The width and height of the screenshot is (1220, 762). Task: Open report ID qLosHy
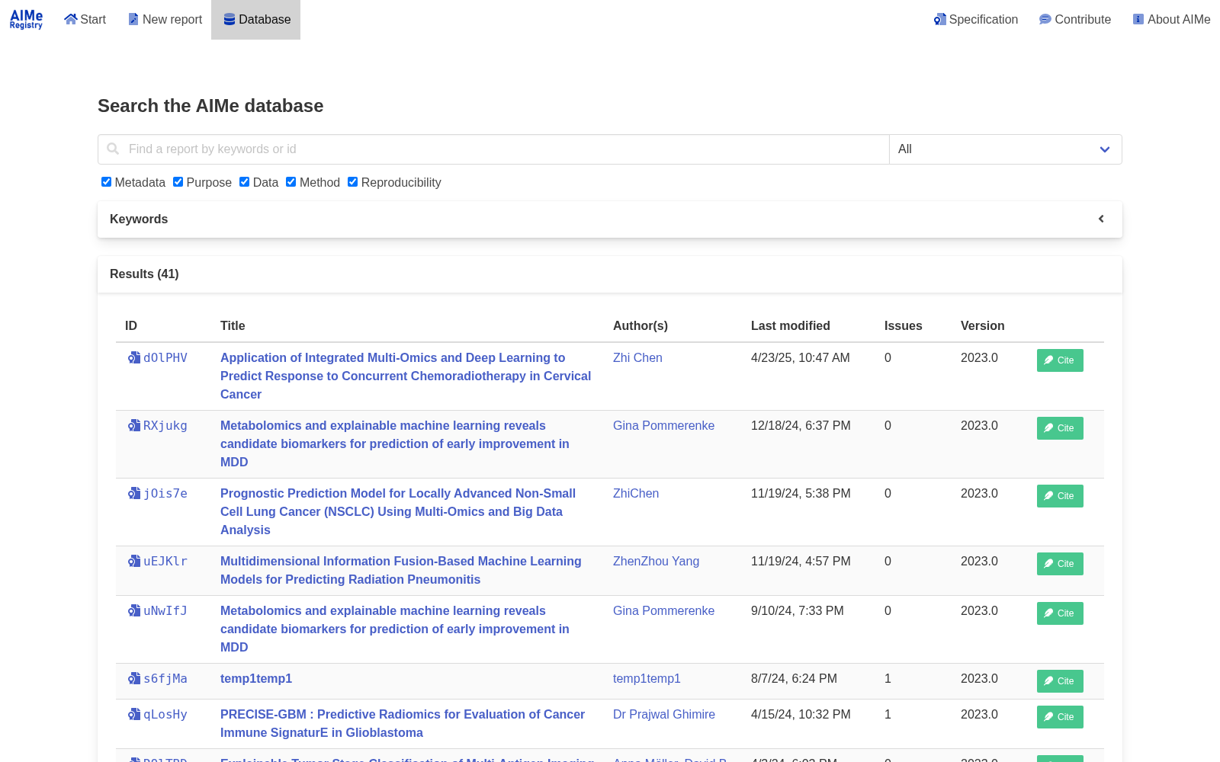click(x=165, y=714)
